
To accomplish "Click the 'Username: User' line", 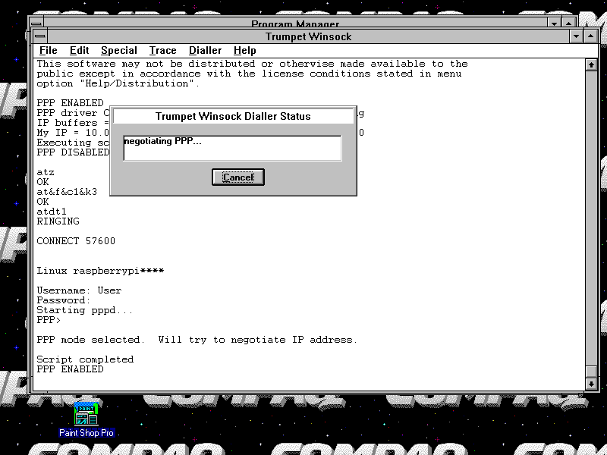I will (79, 290).
